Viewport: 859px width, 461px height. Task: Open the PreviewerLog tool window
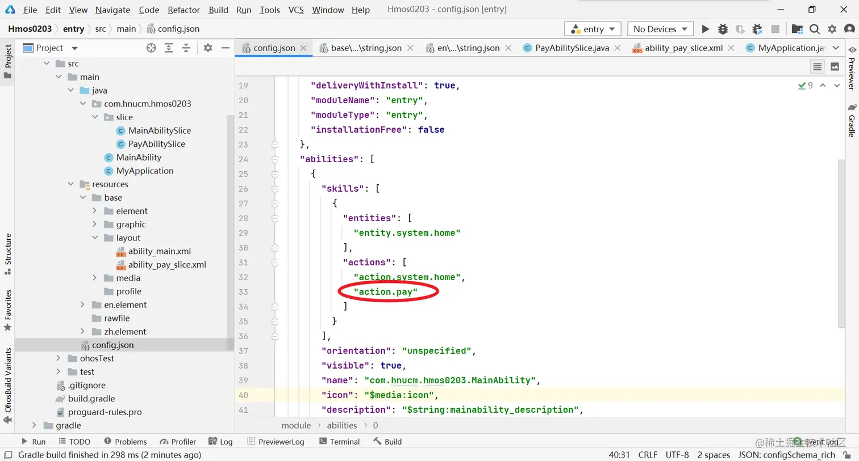click(x=276, y=442)
